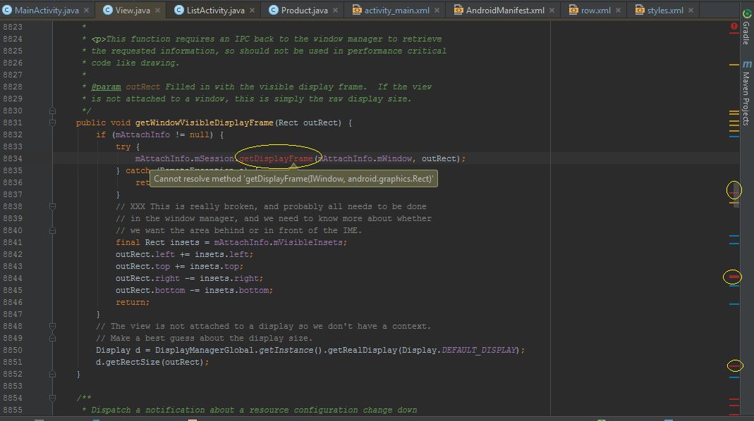Click the getWindowVisibleDisplayFrame method name

point(204,123)
